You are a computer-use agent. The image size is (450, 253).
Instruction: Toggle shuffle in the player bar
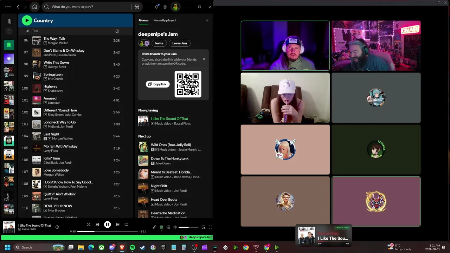[89, 225]
